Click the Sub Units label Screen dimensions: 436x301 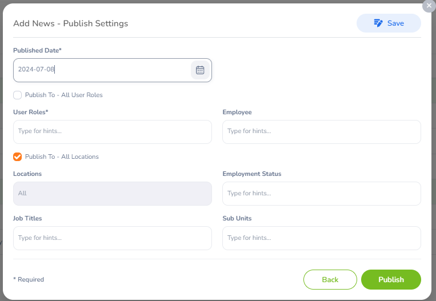tap(237, 218)
